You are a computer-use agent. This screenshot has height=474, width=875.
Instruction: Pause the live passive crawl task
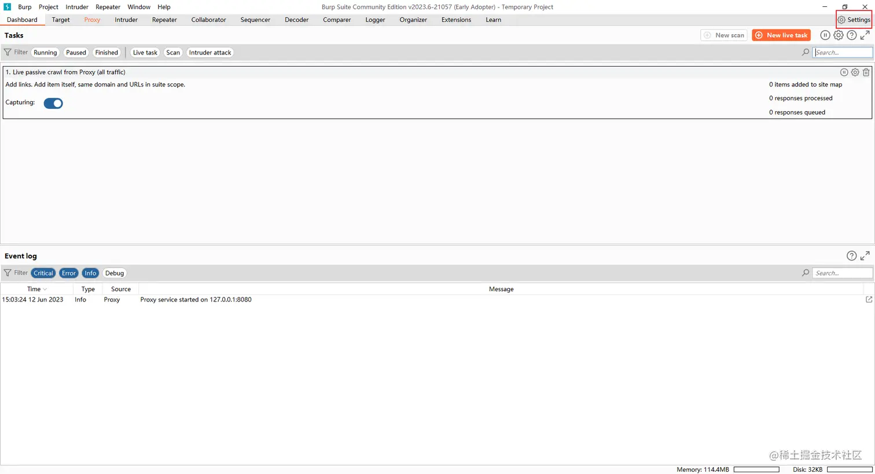[844, 72]
